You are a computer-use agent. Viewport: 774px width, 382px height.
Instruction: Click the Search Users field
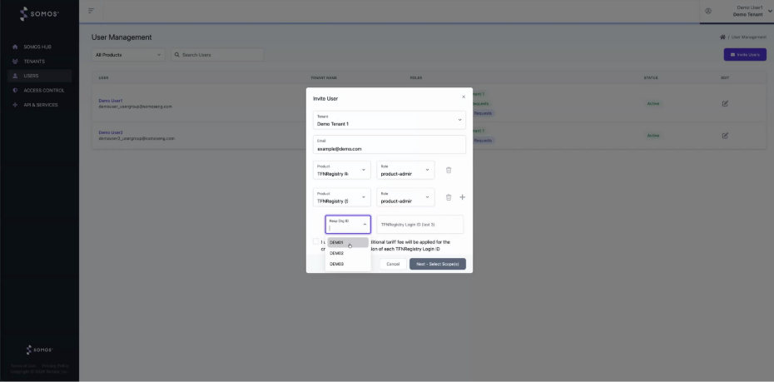point(217,55)
